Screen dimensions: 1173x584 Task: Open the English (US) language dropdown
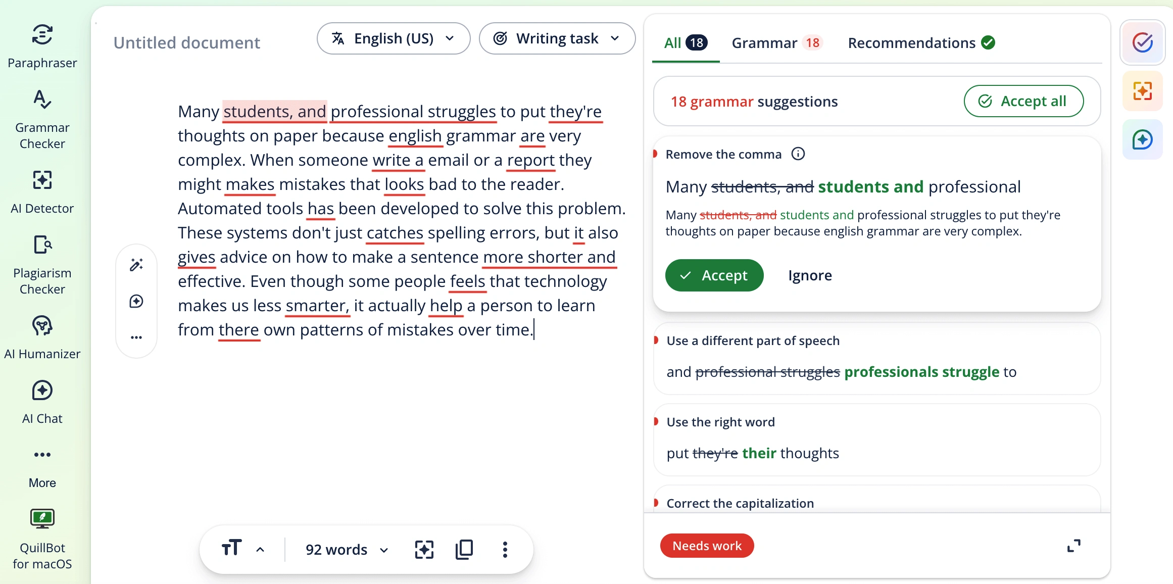393,38
